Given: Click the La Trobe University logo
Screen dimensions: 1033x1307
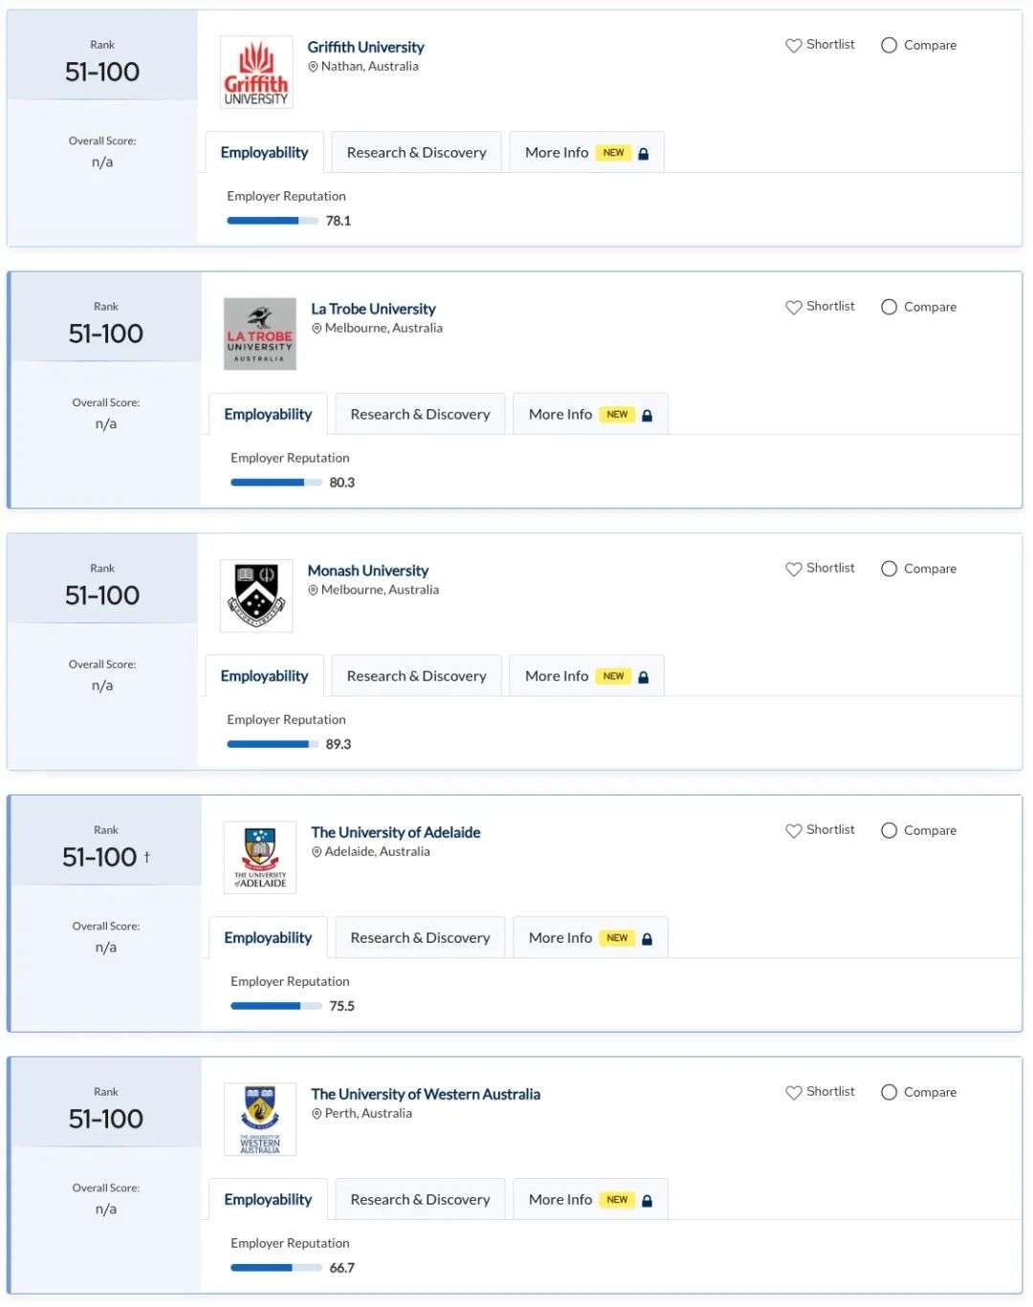Looking at the screenshot, I should coord(260,334).
